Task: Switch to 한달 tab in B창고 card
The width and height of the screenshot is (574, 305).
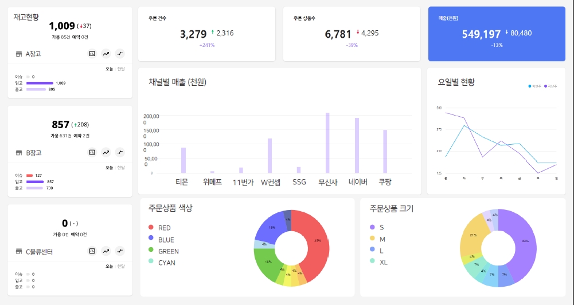Action: (x=121, y=168)
